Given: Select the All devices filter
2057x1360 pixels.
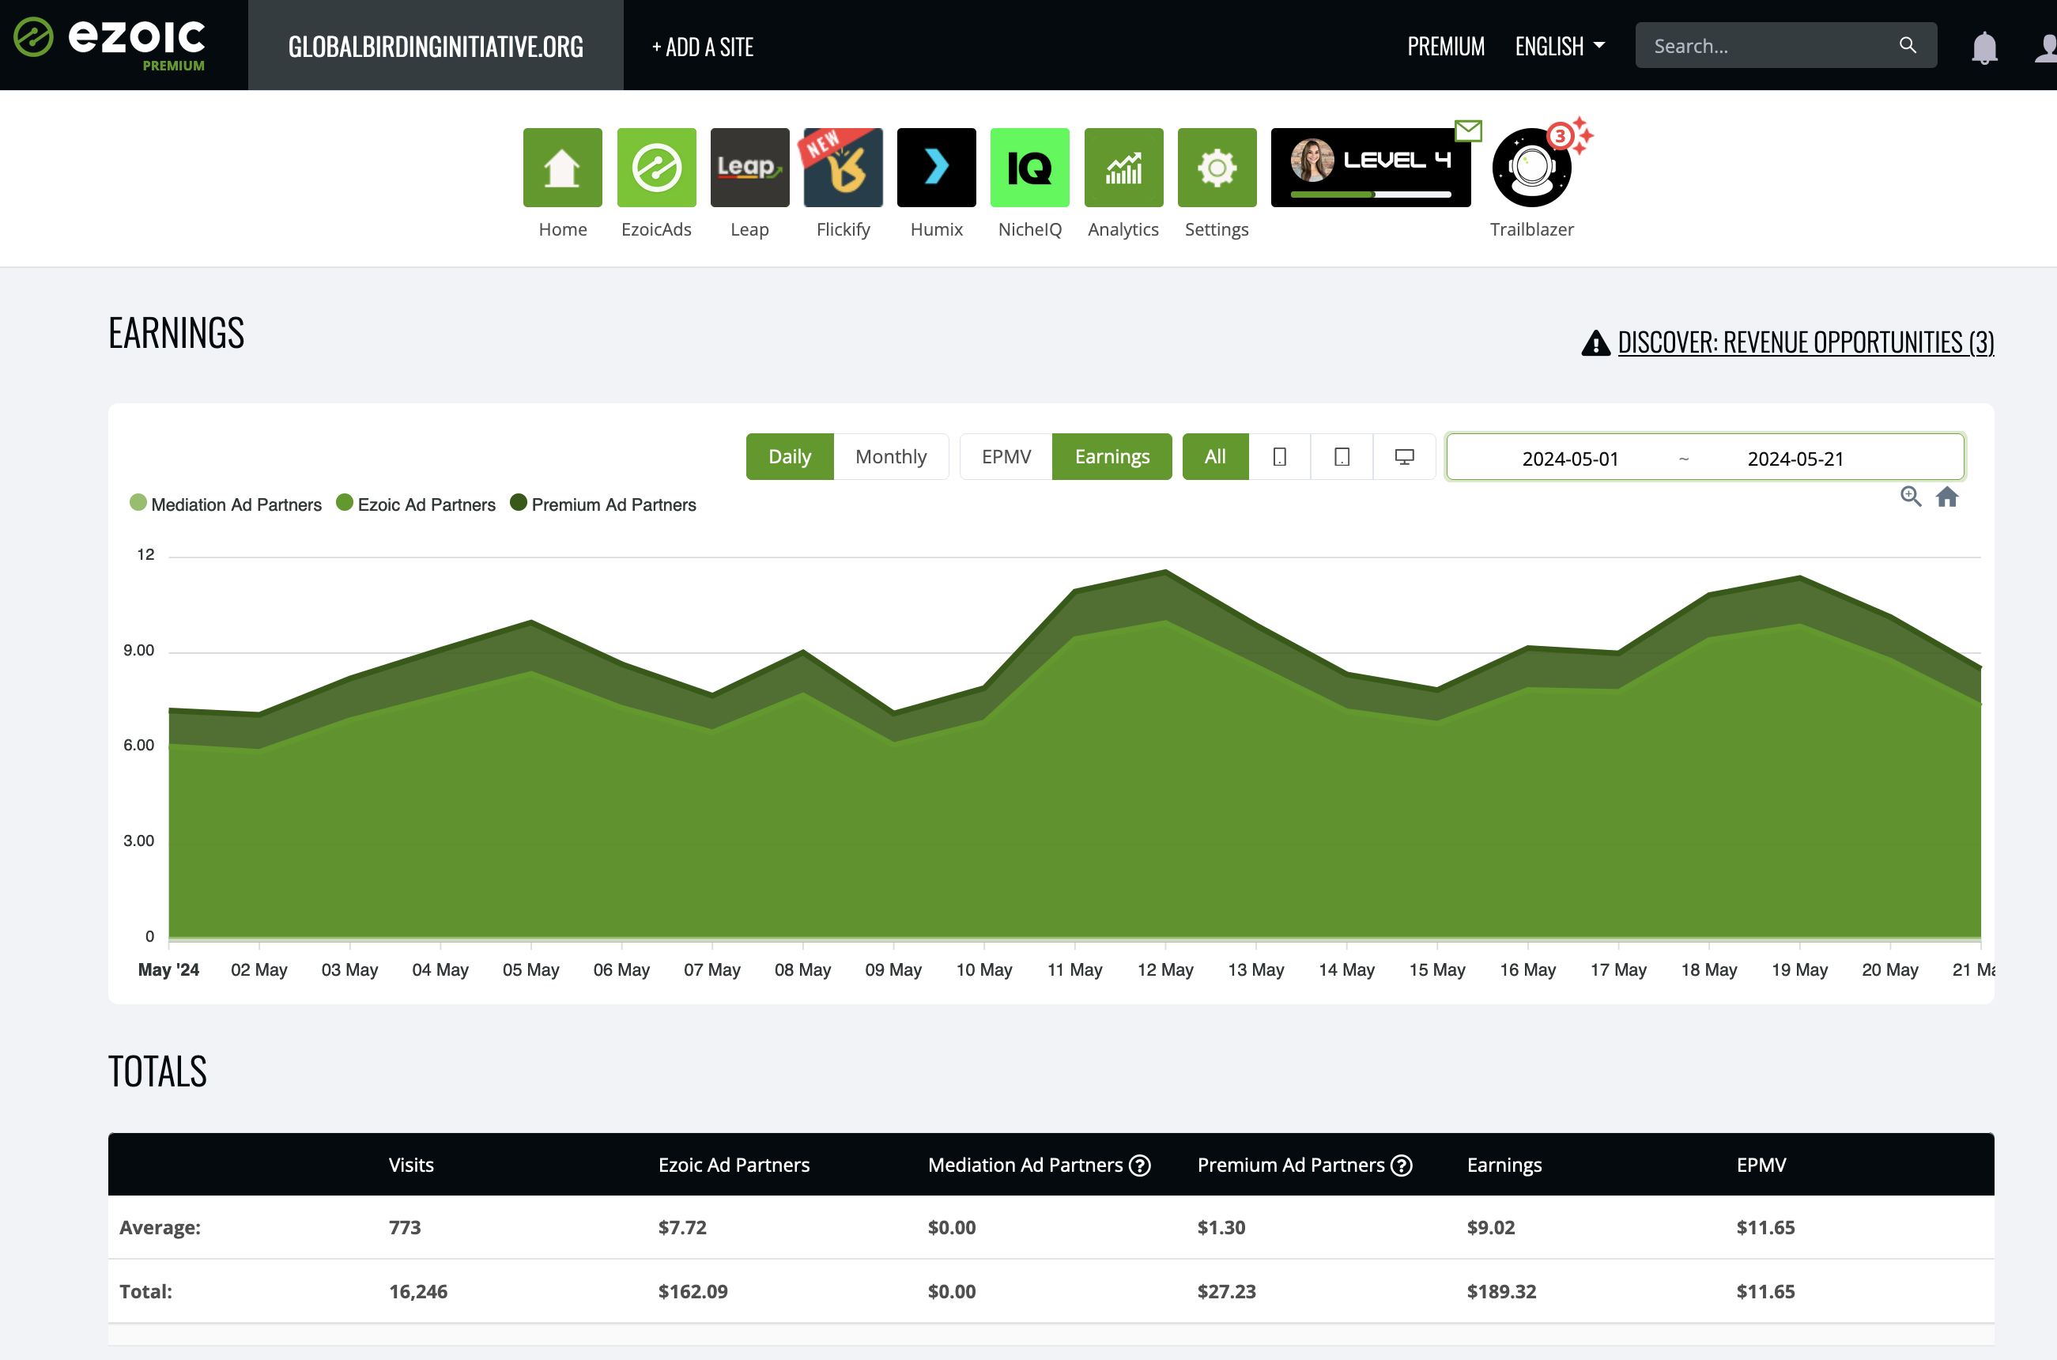Looking at the screenshot, I should [1215, 456].
